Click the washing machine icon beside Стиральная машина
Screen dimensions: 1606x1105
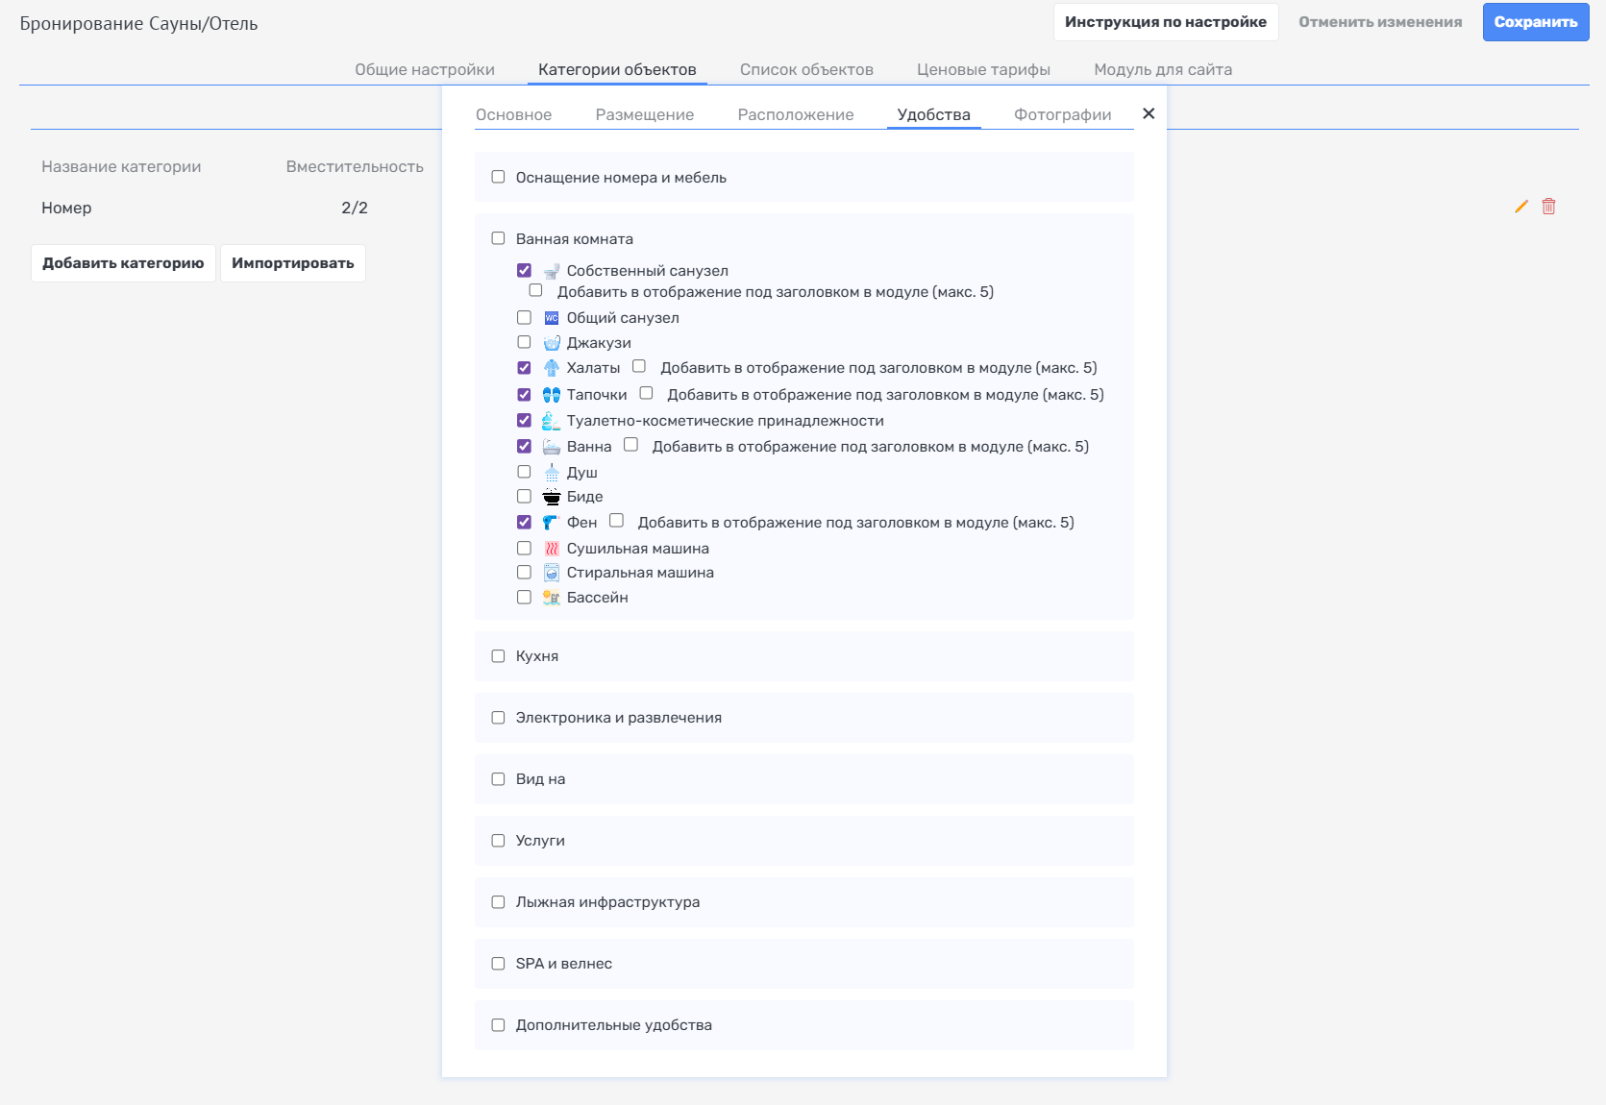point(552,573)
